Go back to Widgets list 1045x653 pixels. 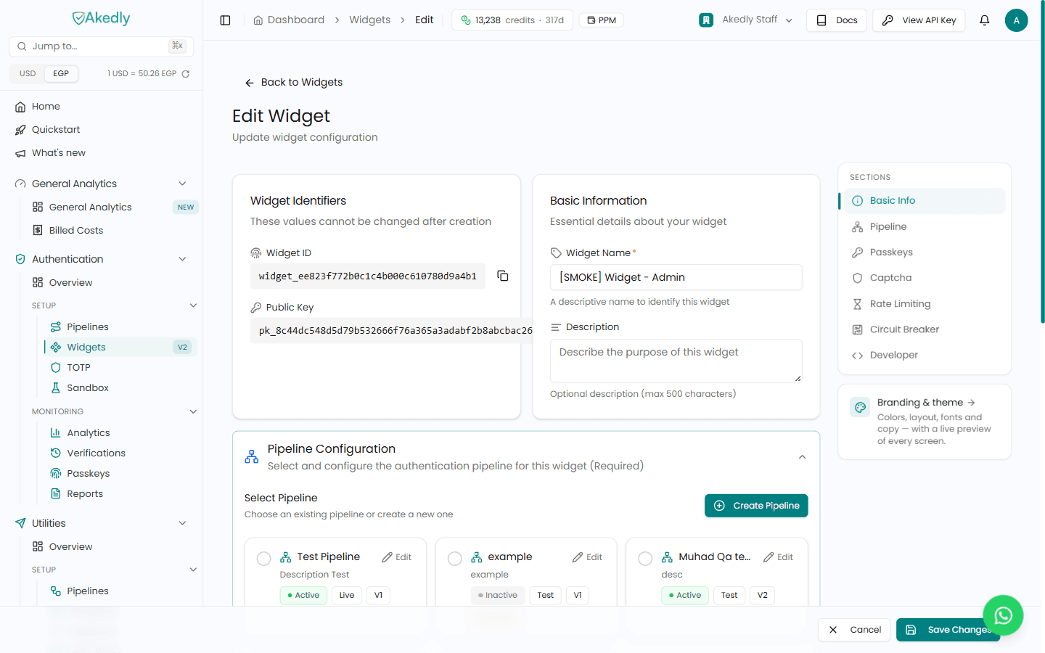[x=294, y=83]
